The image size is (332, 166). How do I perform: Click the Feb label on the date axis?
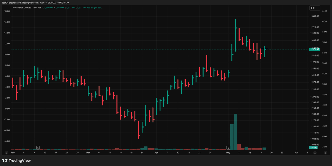[x=13, y=152]
